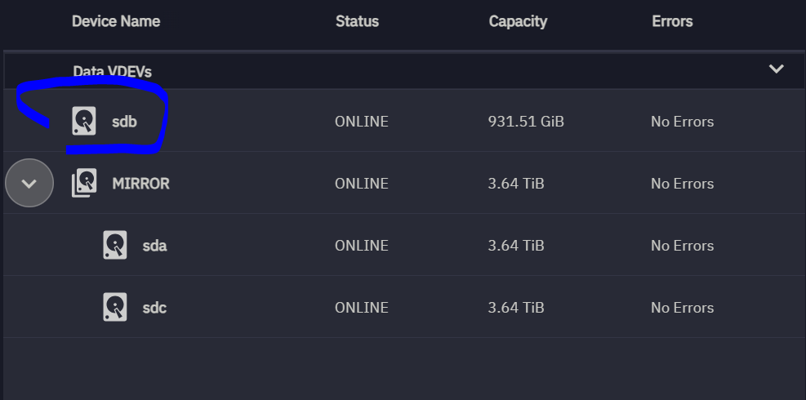Select the sda device under MIRROR
Screen dimensions: 806x400
154,246
